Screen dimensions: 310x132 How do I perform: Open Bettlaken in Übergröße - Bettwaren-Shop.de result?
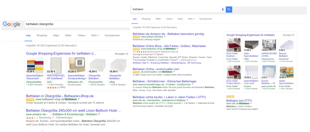click(60, 96)
